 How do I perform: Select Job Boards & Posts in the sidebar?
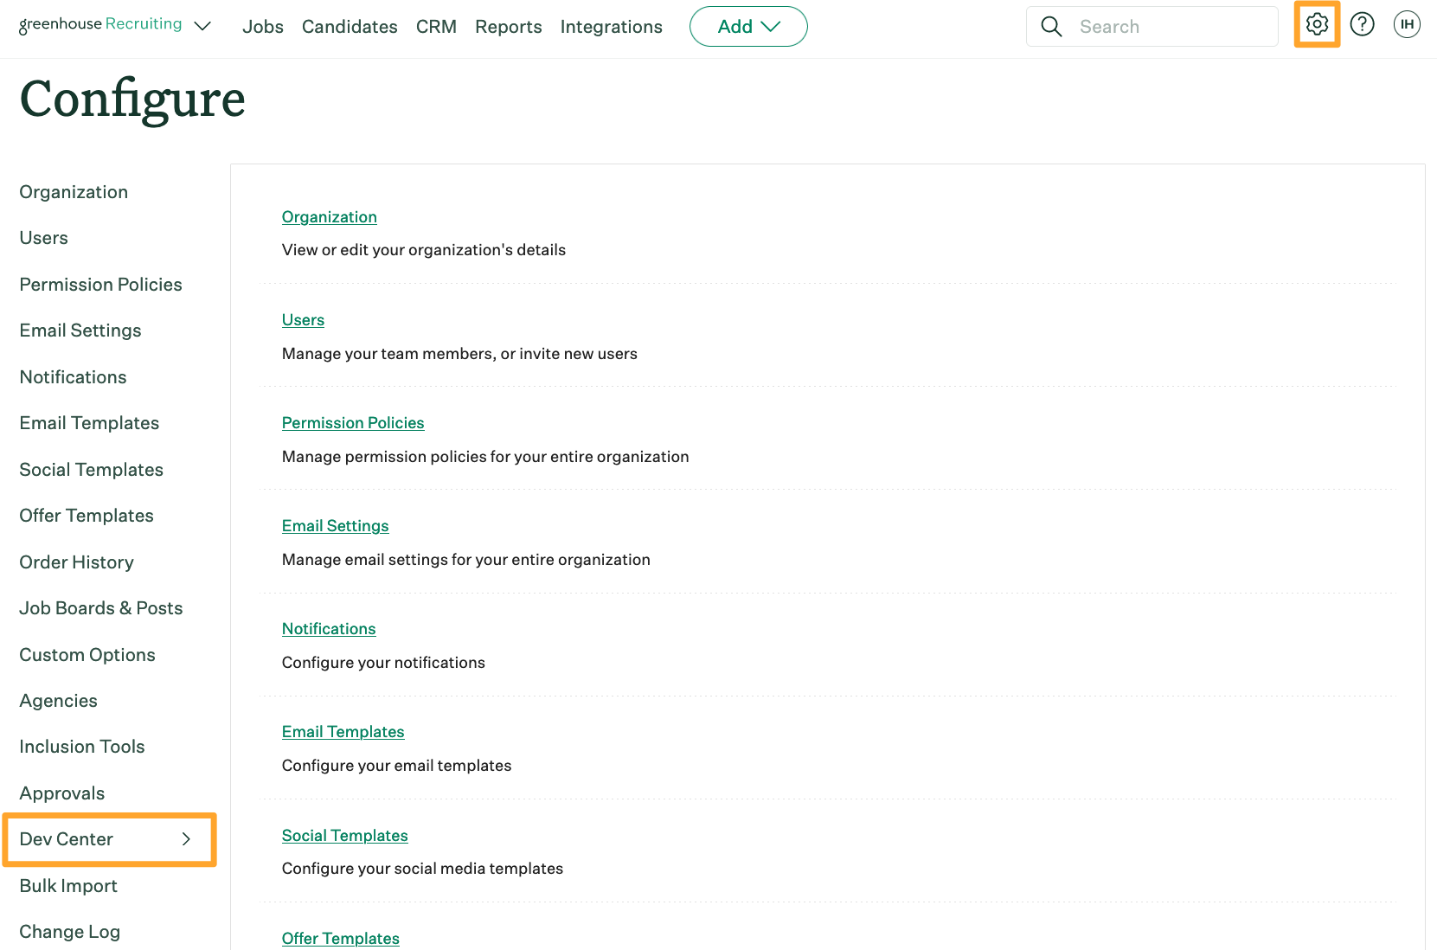100,607
